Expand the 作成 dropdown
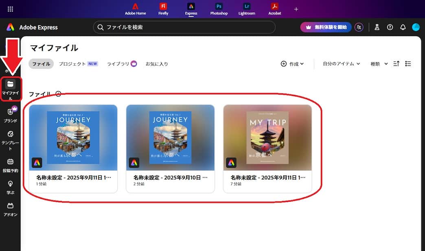 pyautogui.click(x=292, y=64)
